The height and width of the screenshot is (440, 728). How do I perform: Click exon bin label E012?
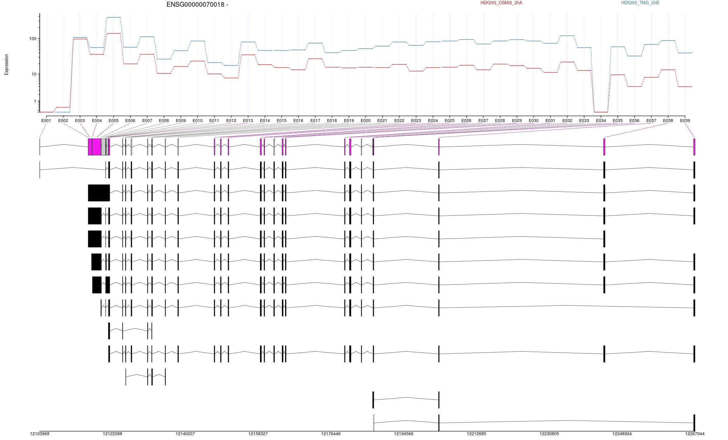[231, 120]
